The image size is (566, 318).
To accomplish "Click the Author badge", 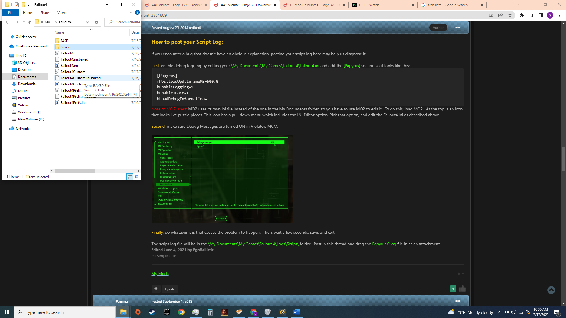I will pyautogui.click(x=438, y=27).
